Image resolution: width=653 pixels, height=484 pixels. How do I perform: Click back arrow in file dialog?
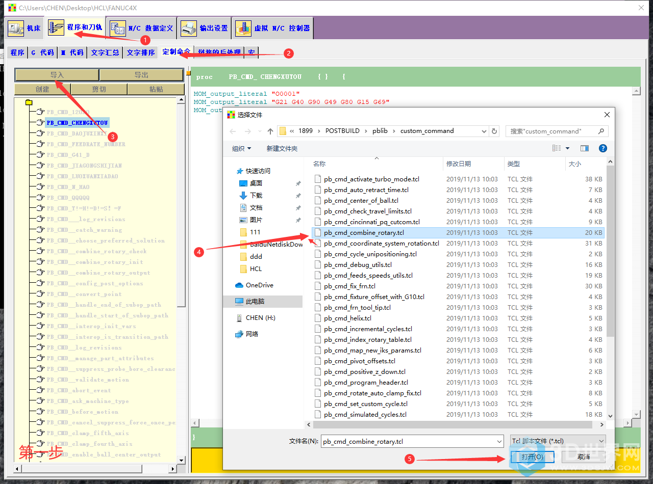click(x=233, y=131)
